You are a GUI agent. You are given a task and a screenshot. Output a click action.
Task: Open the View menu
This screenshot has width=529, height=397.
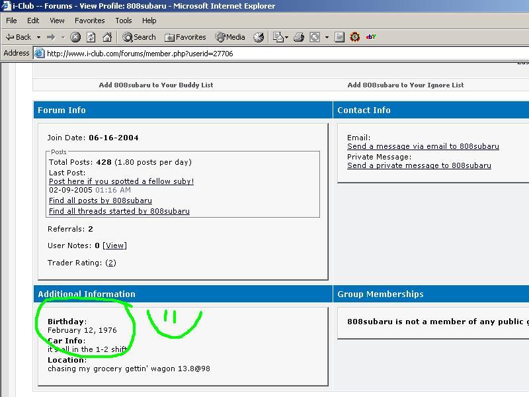coord(57,21)
